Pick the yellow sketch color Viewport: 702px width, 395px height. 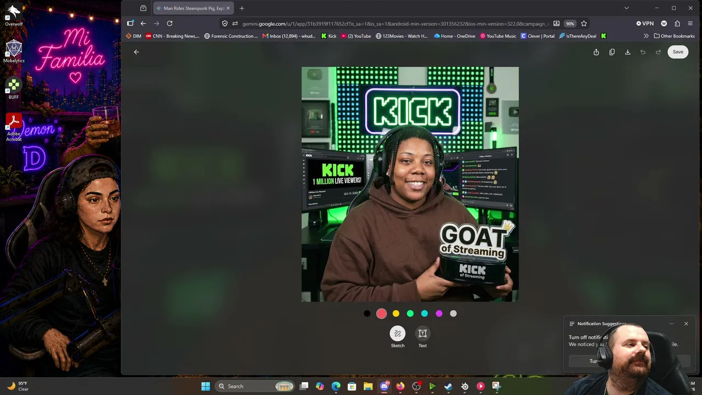[396, 313]
